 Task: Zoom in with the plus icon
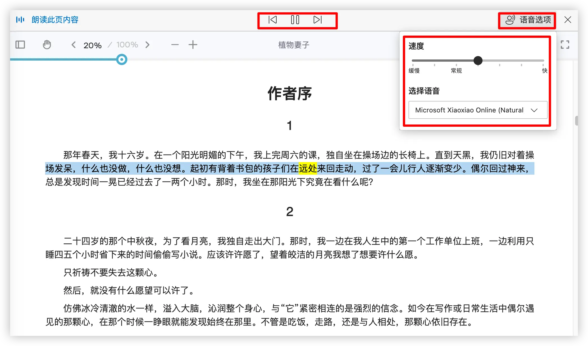coord(193,45)
